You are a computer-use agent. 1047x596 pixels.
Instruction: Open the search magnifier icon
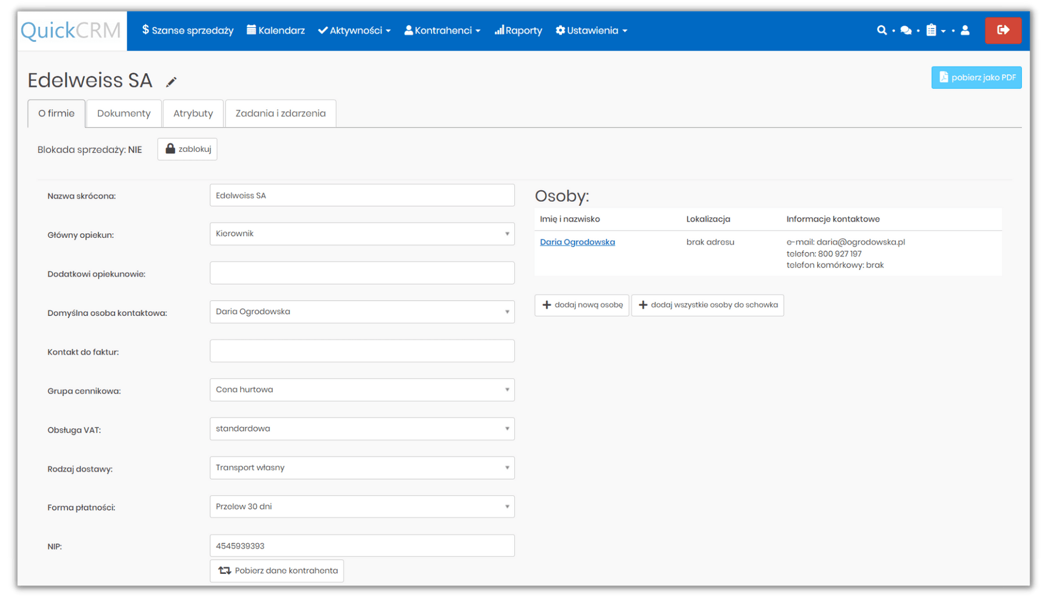tap(882, 30)
